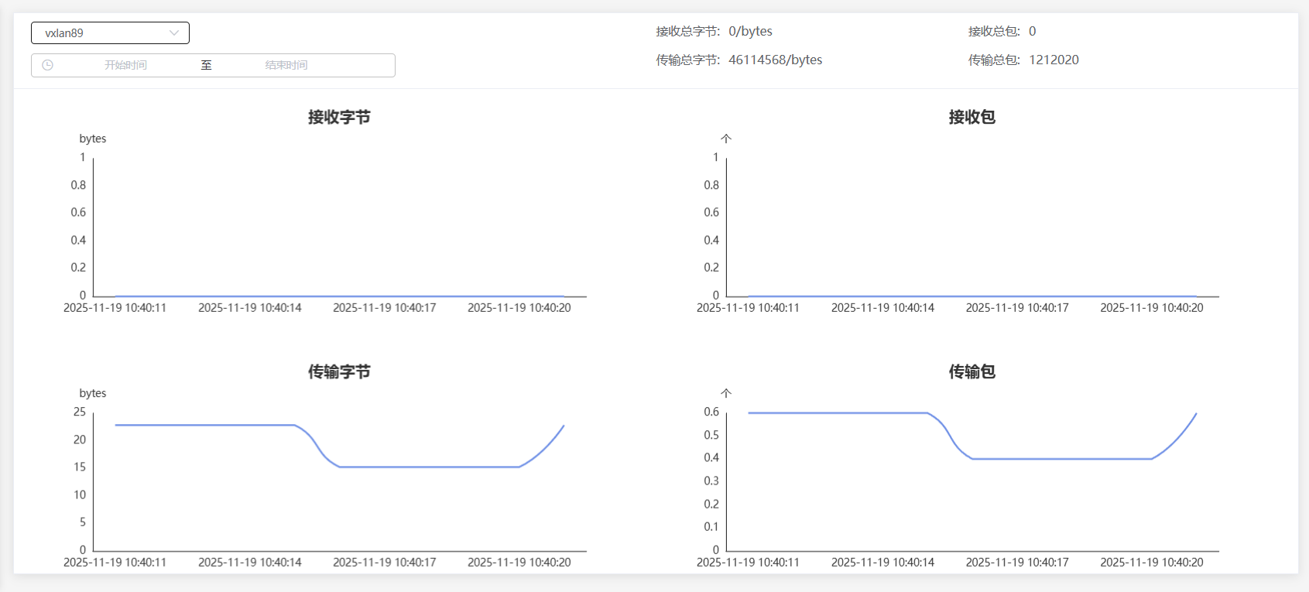Click the 接收总包 label

click(x=993, y=31)
